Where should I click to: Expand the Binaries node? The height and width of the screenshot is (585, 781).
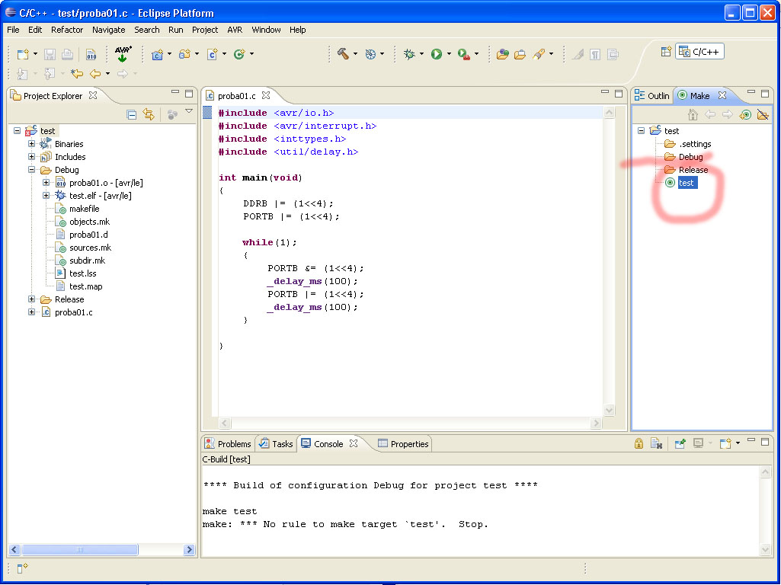click(x=32, y=144)
